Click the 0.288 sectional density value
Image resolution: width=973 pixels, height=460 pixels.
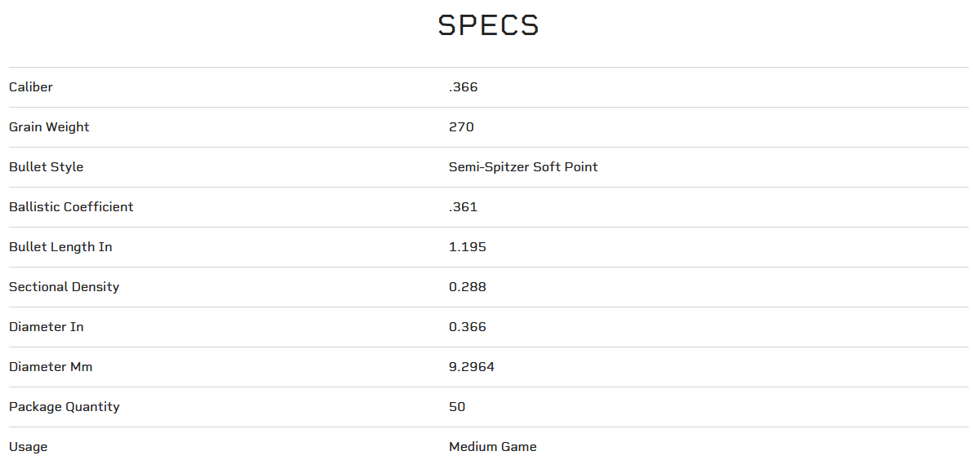[x=467, y=287]
